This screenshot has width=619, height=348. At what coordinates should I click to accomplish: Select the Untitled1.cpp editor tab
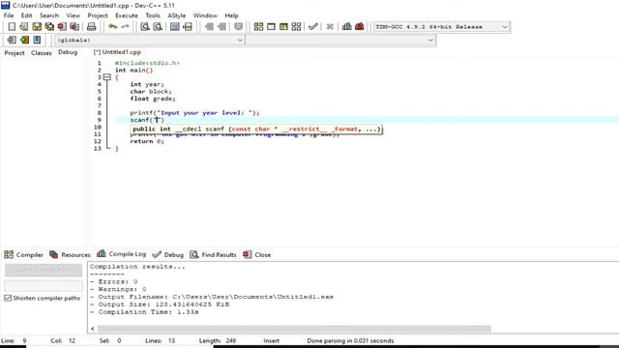point(117,52)
